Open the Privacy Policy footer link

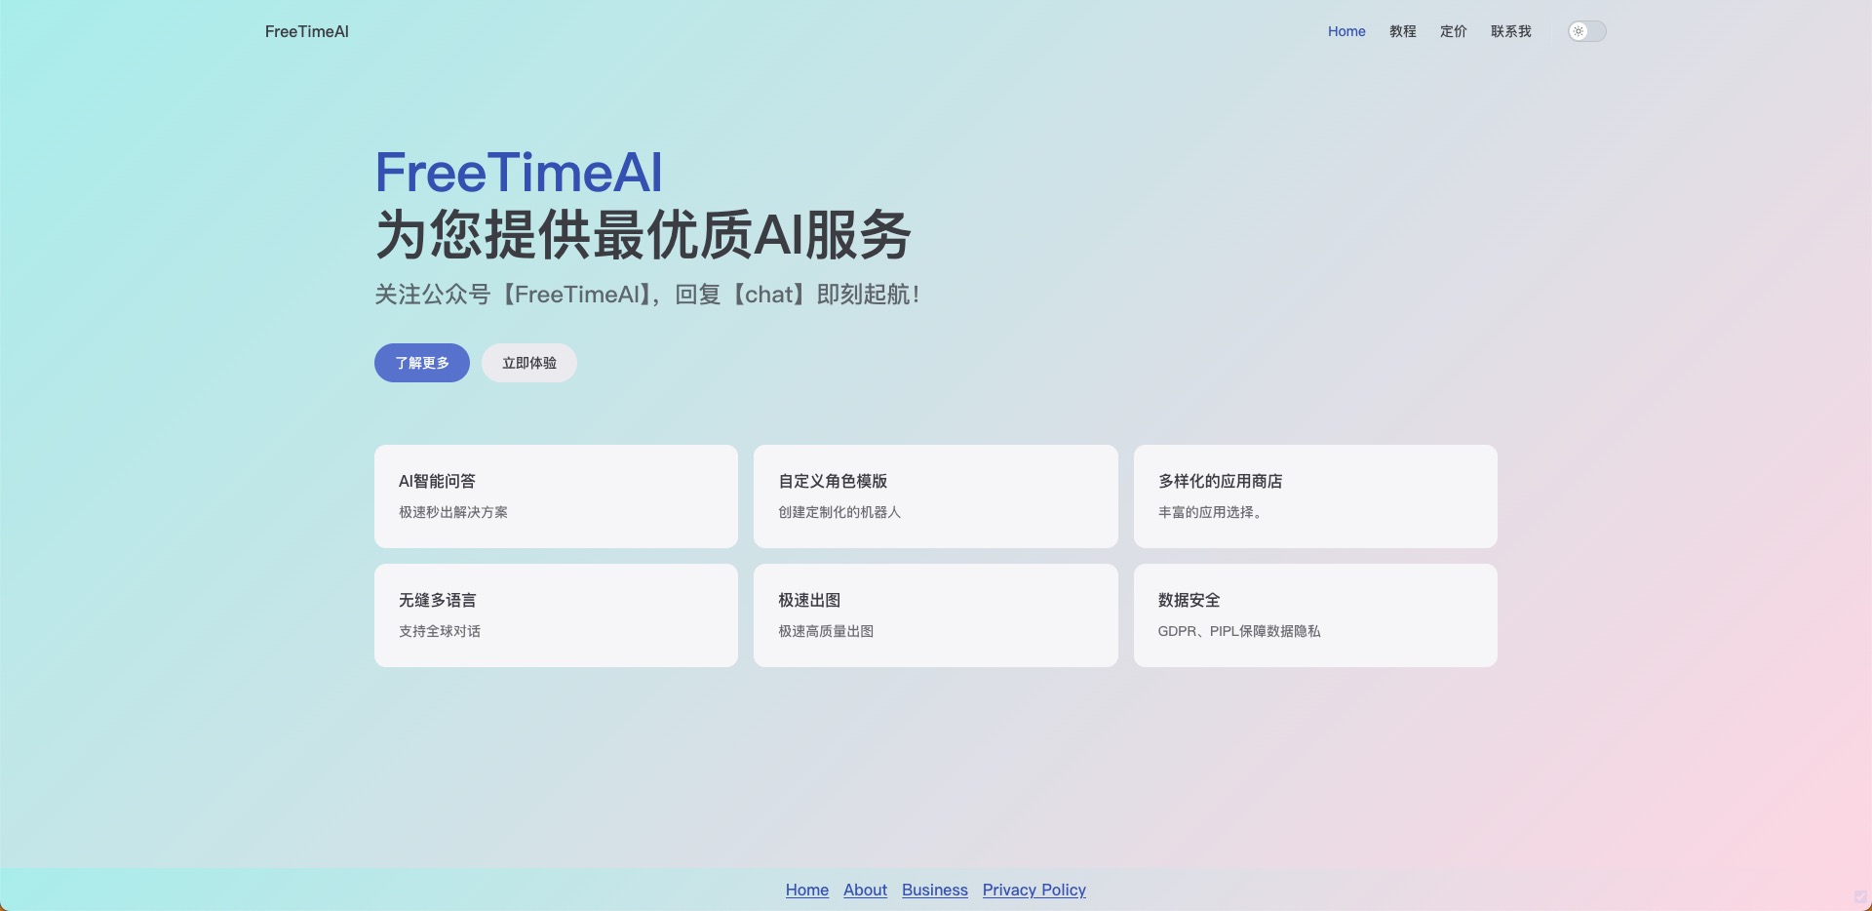pos(1033,890)
